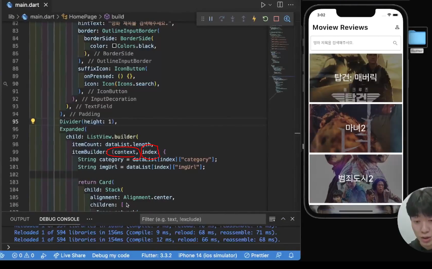Click the Colors.black color swatch
This screenshot has height=269, width=432.
click(x=114, y=46)
